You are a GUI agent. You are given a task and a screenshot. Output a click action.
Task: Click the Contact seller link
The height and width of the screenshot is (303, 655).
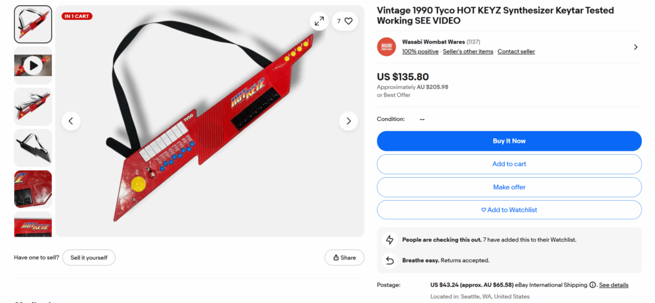click(x=516, y=52)
